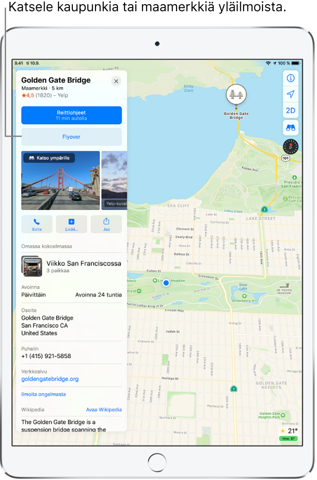Tap De Young Museum map icon

286,286
